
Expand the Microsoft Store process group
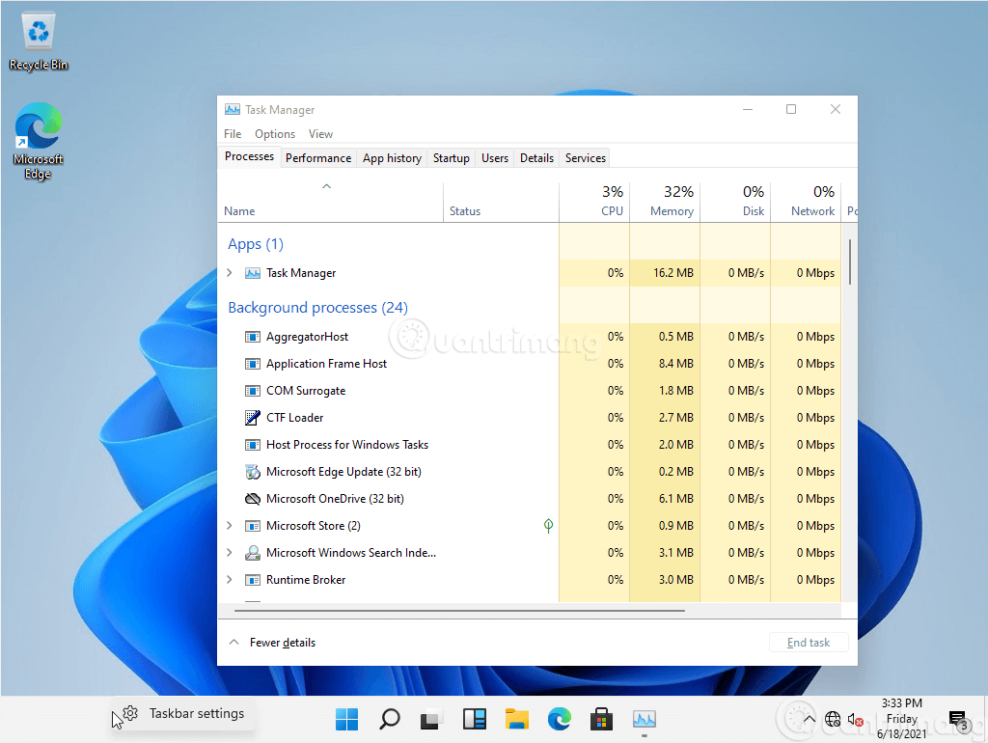pos(230,525)
